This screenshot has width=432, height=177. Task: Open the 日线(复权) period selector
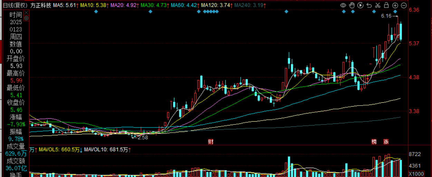pos(15,5)
